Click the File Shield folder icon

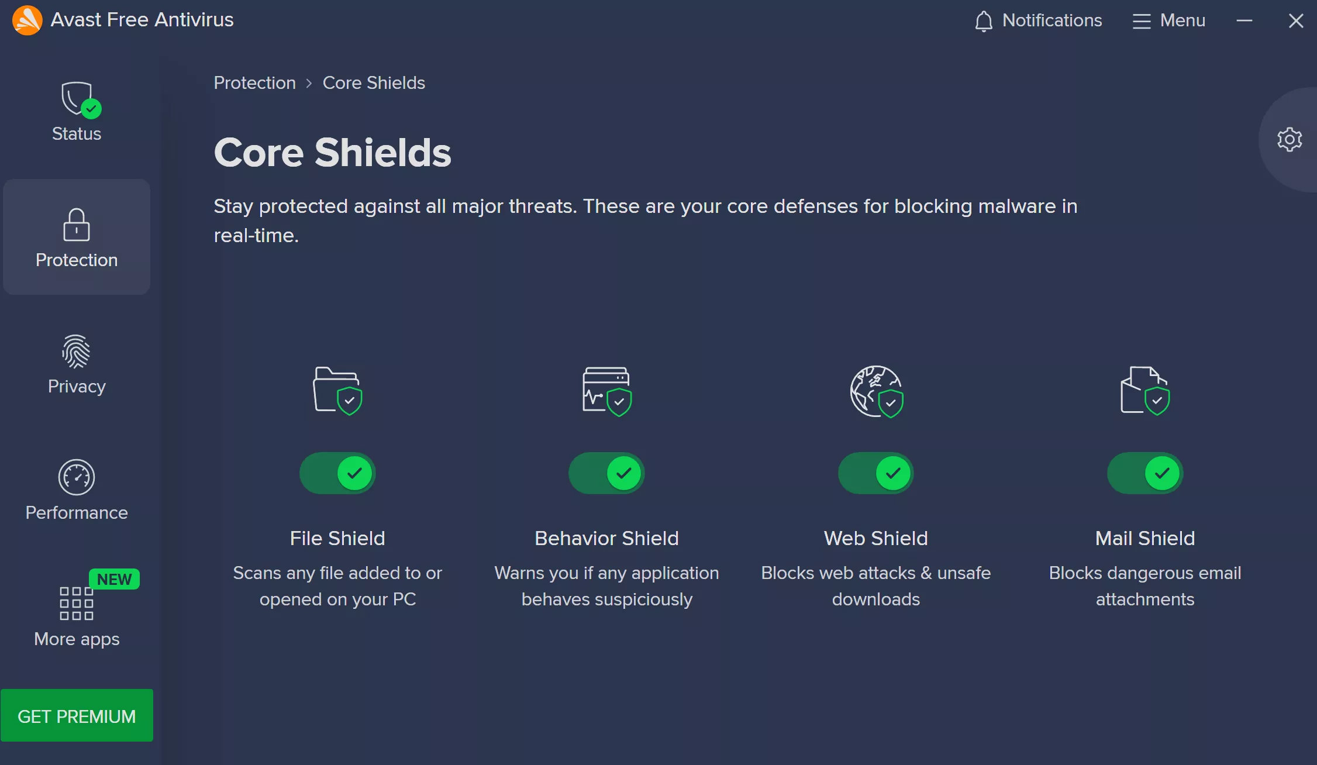pyautogui.click(x=337, y=391)
